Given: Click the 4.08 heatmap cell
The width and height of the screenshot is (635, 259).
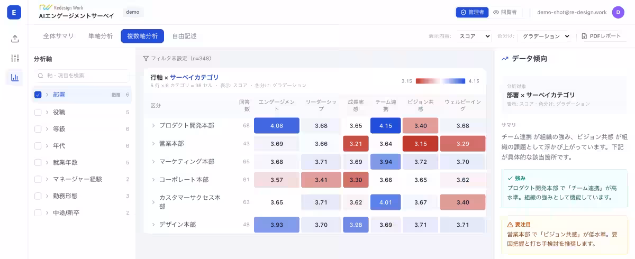Looking at the screenshot, I should click(277, 125).
